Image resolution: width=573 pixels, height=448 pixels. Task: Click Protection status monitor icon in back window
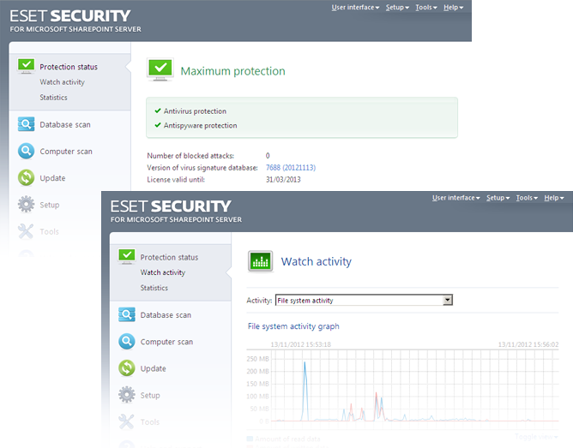point(26,66)
